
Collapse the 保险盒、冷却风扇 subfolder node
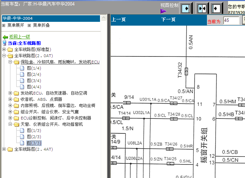(10, 62)
